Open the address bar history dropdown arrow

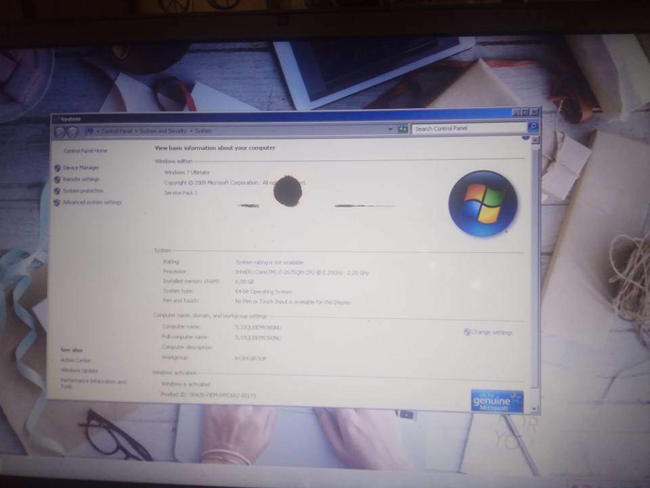(391, 129)
